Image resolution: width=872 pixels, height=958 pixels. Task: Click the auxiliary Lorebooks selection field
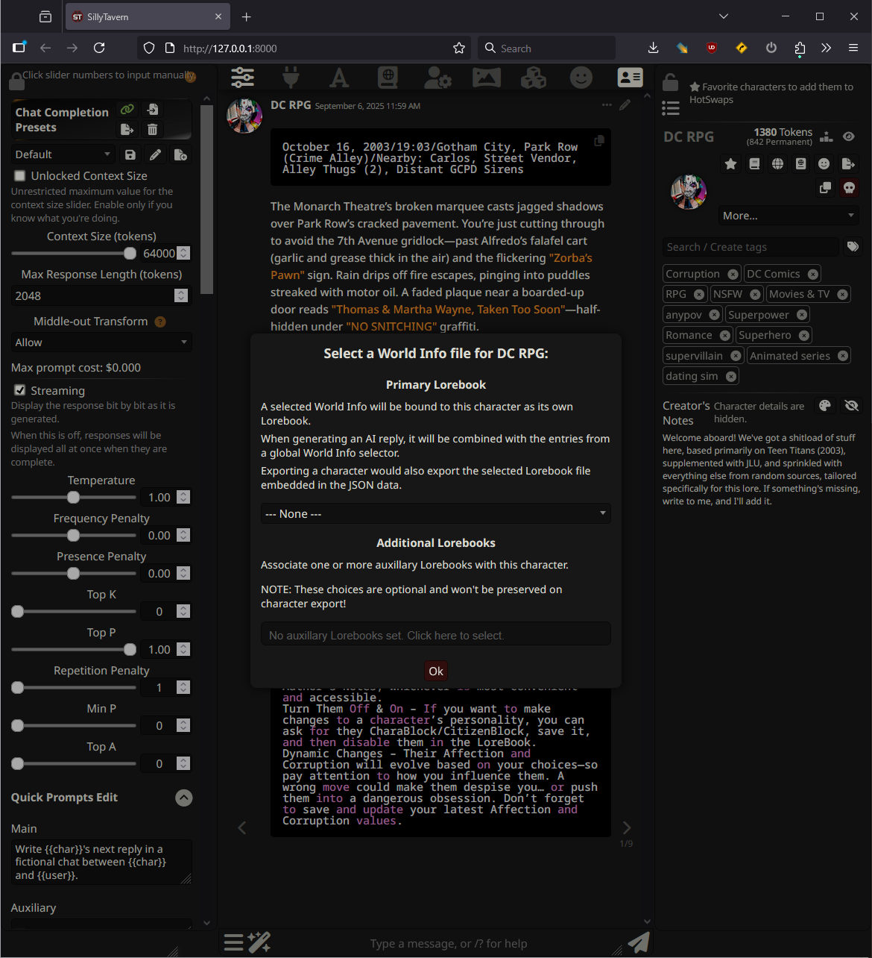click(436, 635)
